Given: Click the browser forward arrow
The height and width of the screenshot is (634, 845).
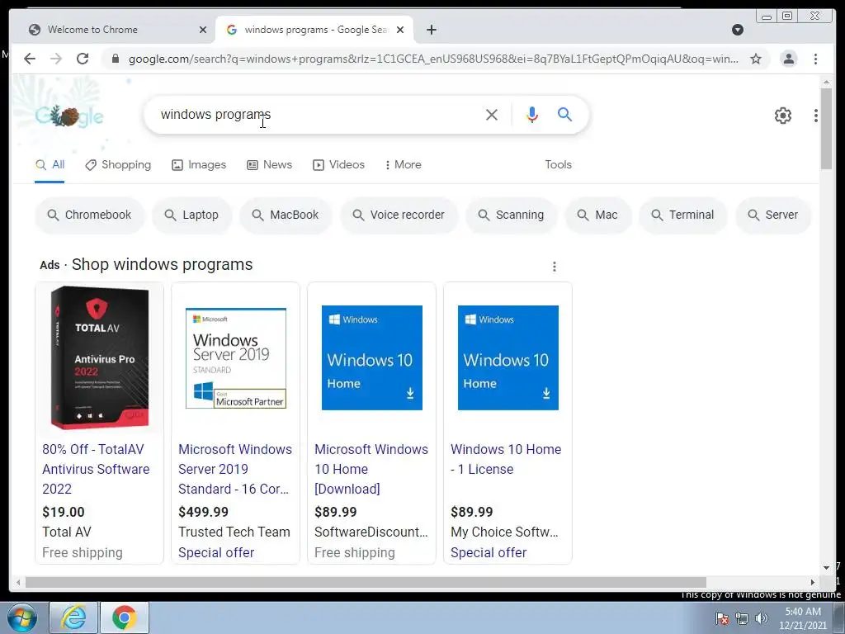Looking at the screenshot, I should 56,59.
